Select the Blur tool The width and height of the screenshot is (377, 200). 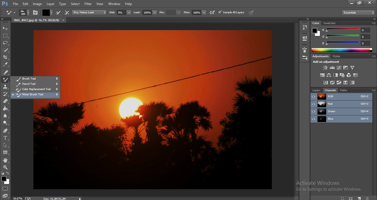click(x=5, y=115)
